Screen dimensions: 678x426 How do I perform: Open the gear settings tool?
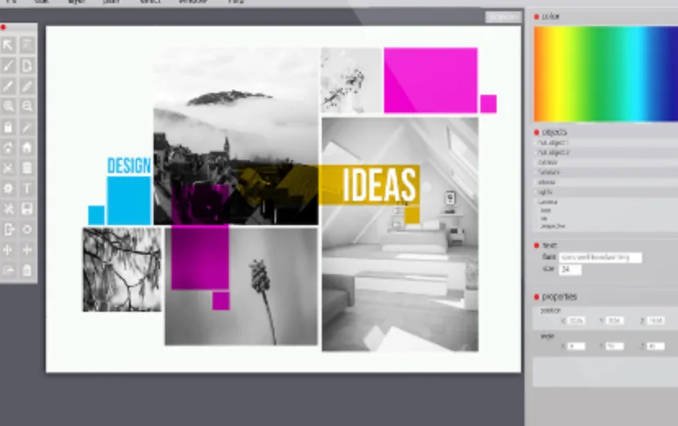pos(8,189)
